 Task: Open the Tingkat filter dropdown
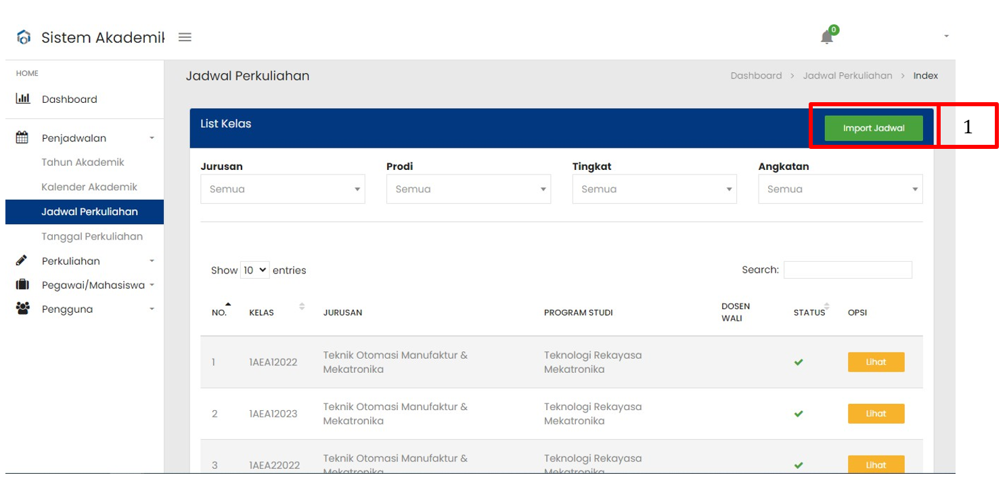pyautogui.click(x=654, y=189)
